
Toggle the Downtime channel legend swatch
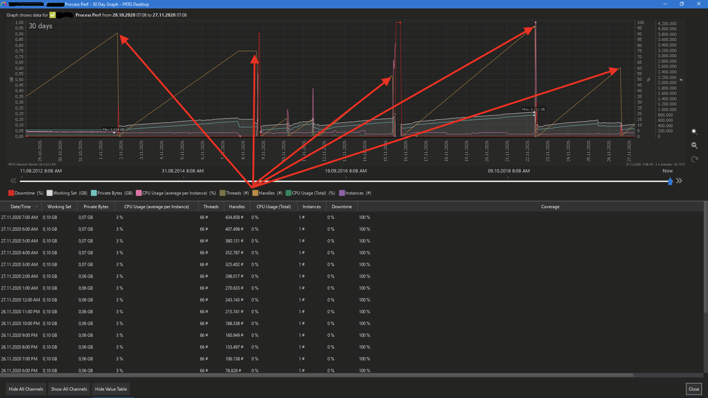pos(11,193)
